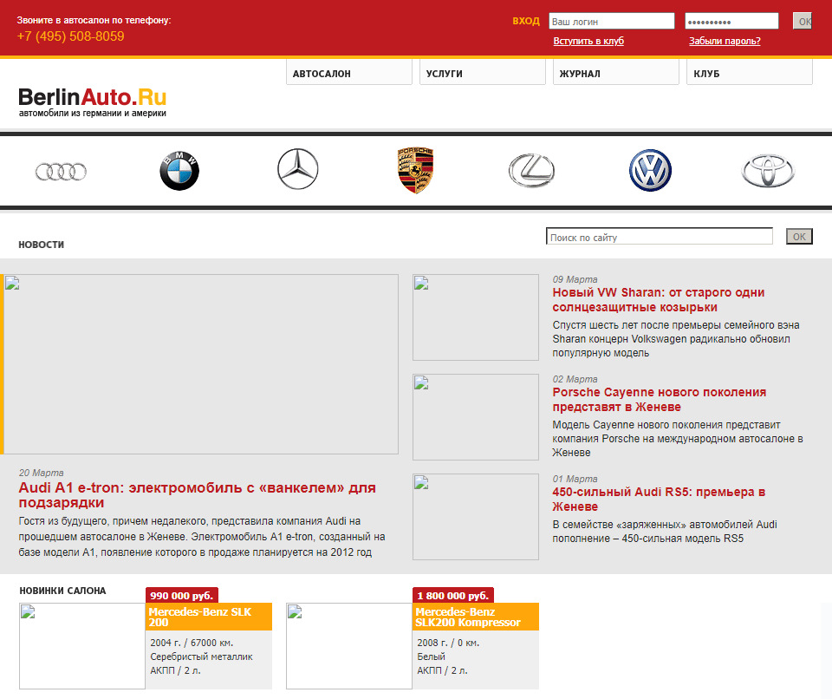Viewport: 832px width, 699px height.
Task: Open Audi A1 e-tron headline
Action: (x=198, y=495)
